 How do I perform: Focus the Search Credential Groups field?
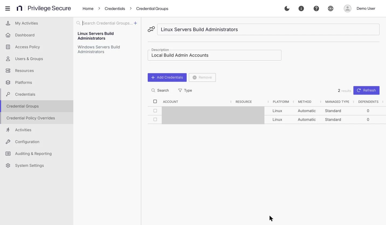point(107,23)
